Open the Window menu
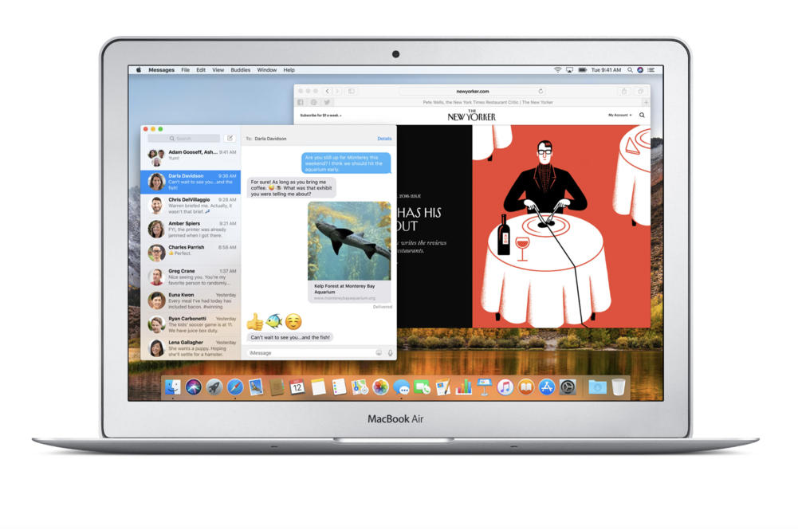This screenshot has height=530, width=798. tap(267, 69)
